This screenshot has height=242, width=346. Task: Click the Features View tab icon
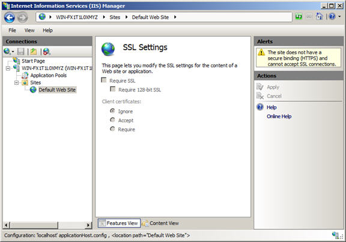pos(102,223)
